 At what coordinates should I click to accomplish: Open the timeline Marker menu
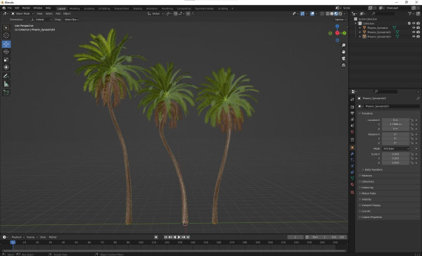coord(53,237)
